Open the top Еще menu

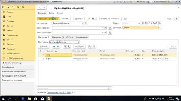pos(169,19)
